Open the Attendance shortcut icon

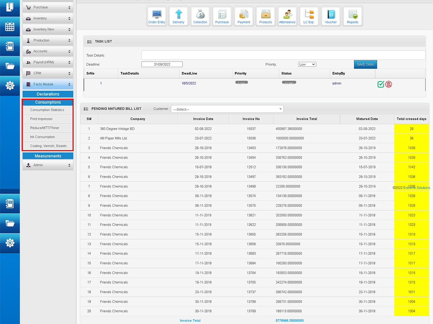coord(287,16)
